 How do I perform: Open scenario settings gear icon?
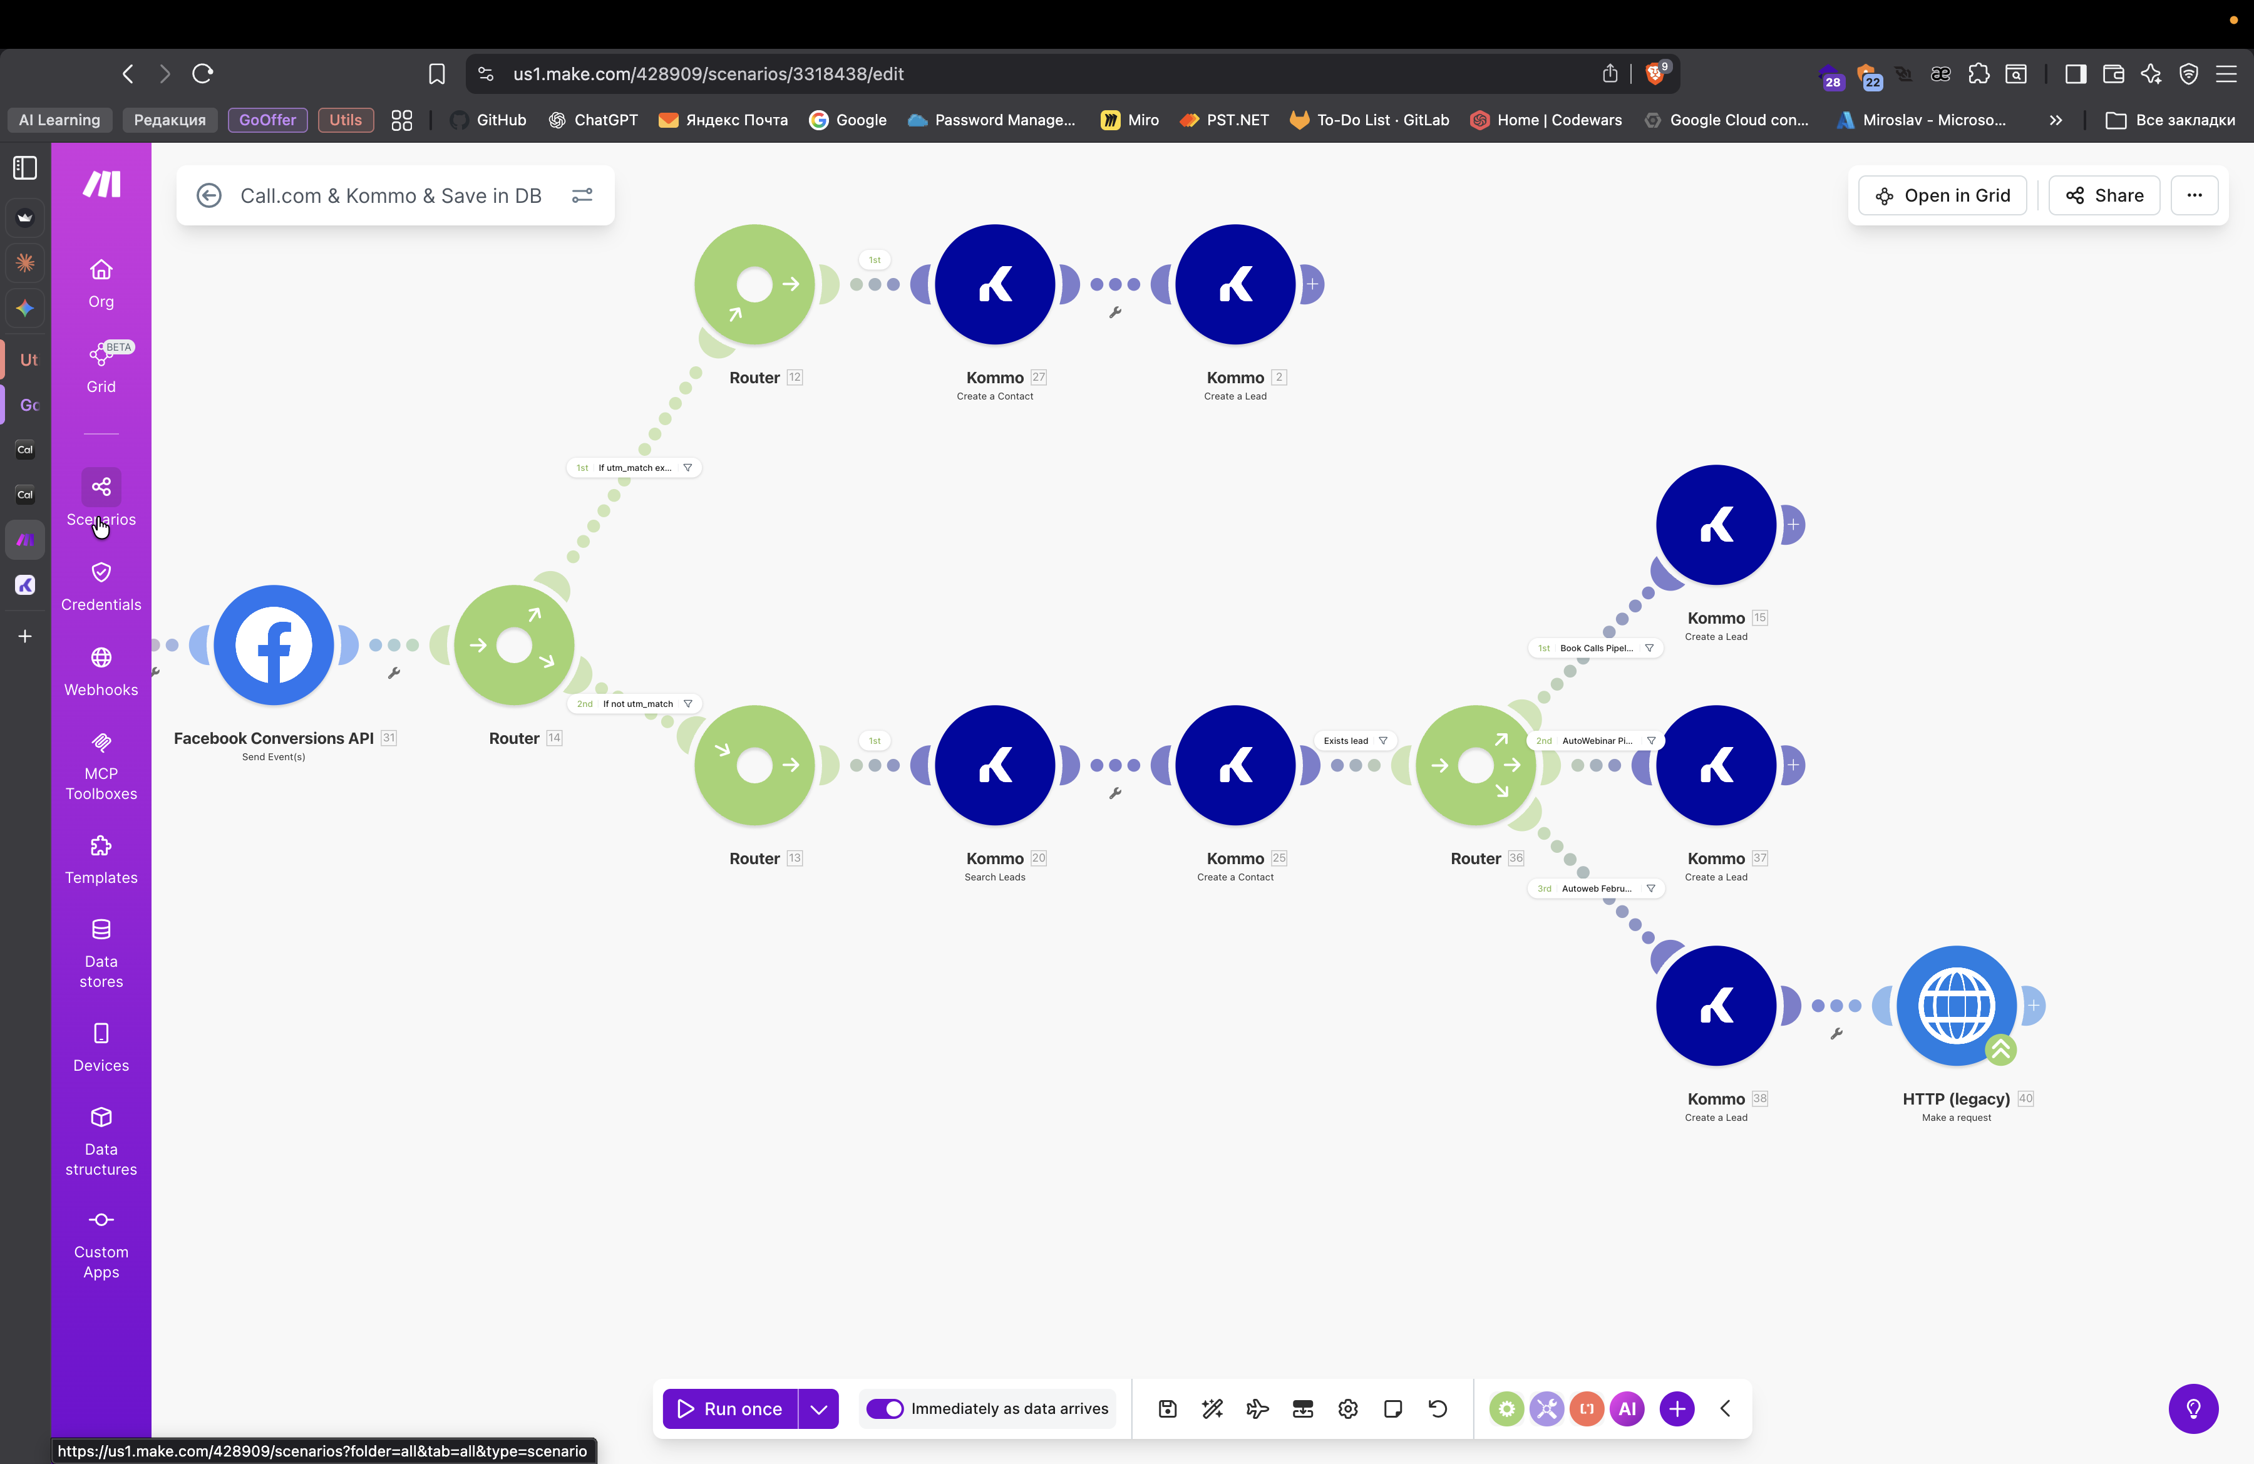1347,1408
